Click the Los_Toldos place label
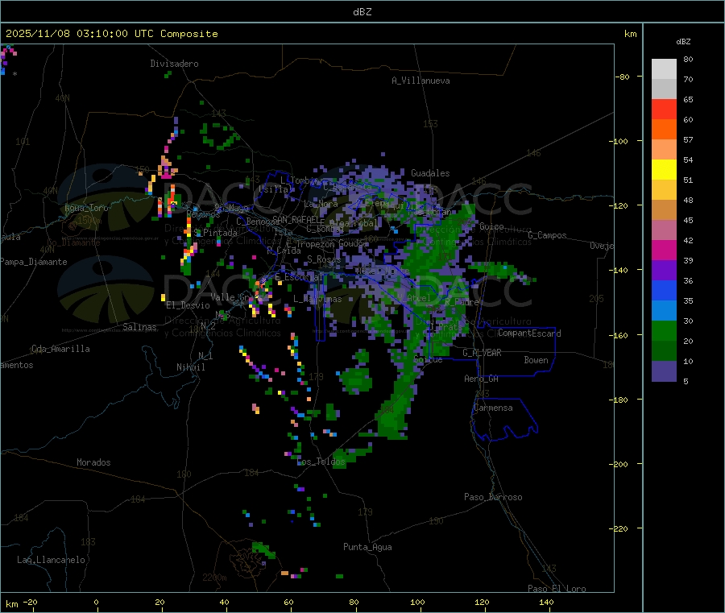 [x=321, y=462]
